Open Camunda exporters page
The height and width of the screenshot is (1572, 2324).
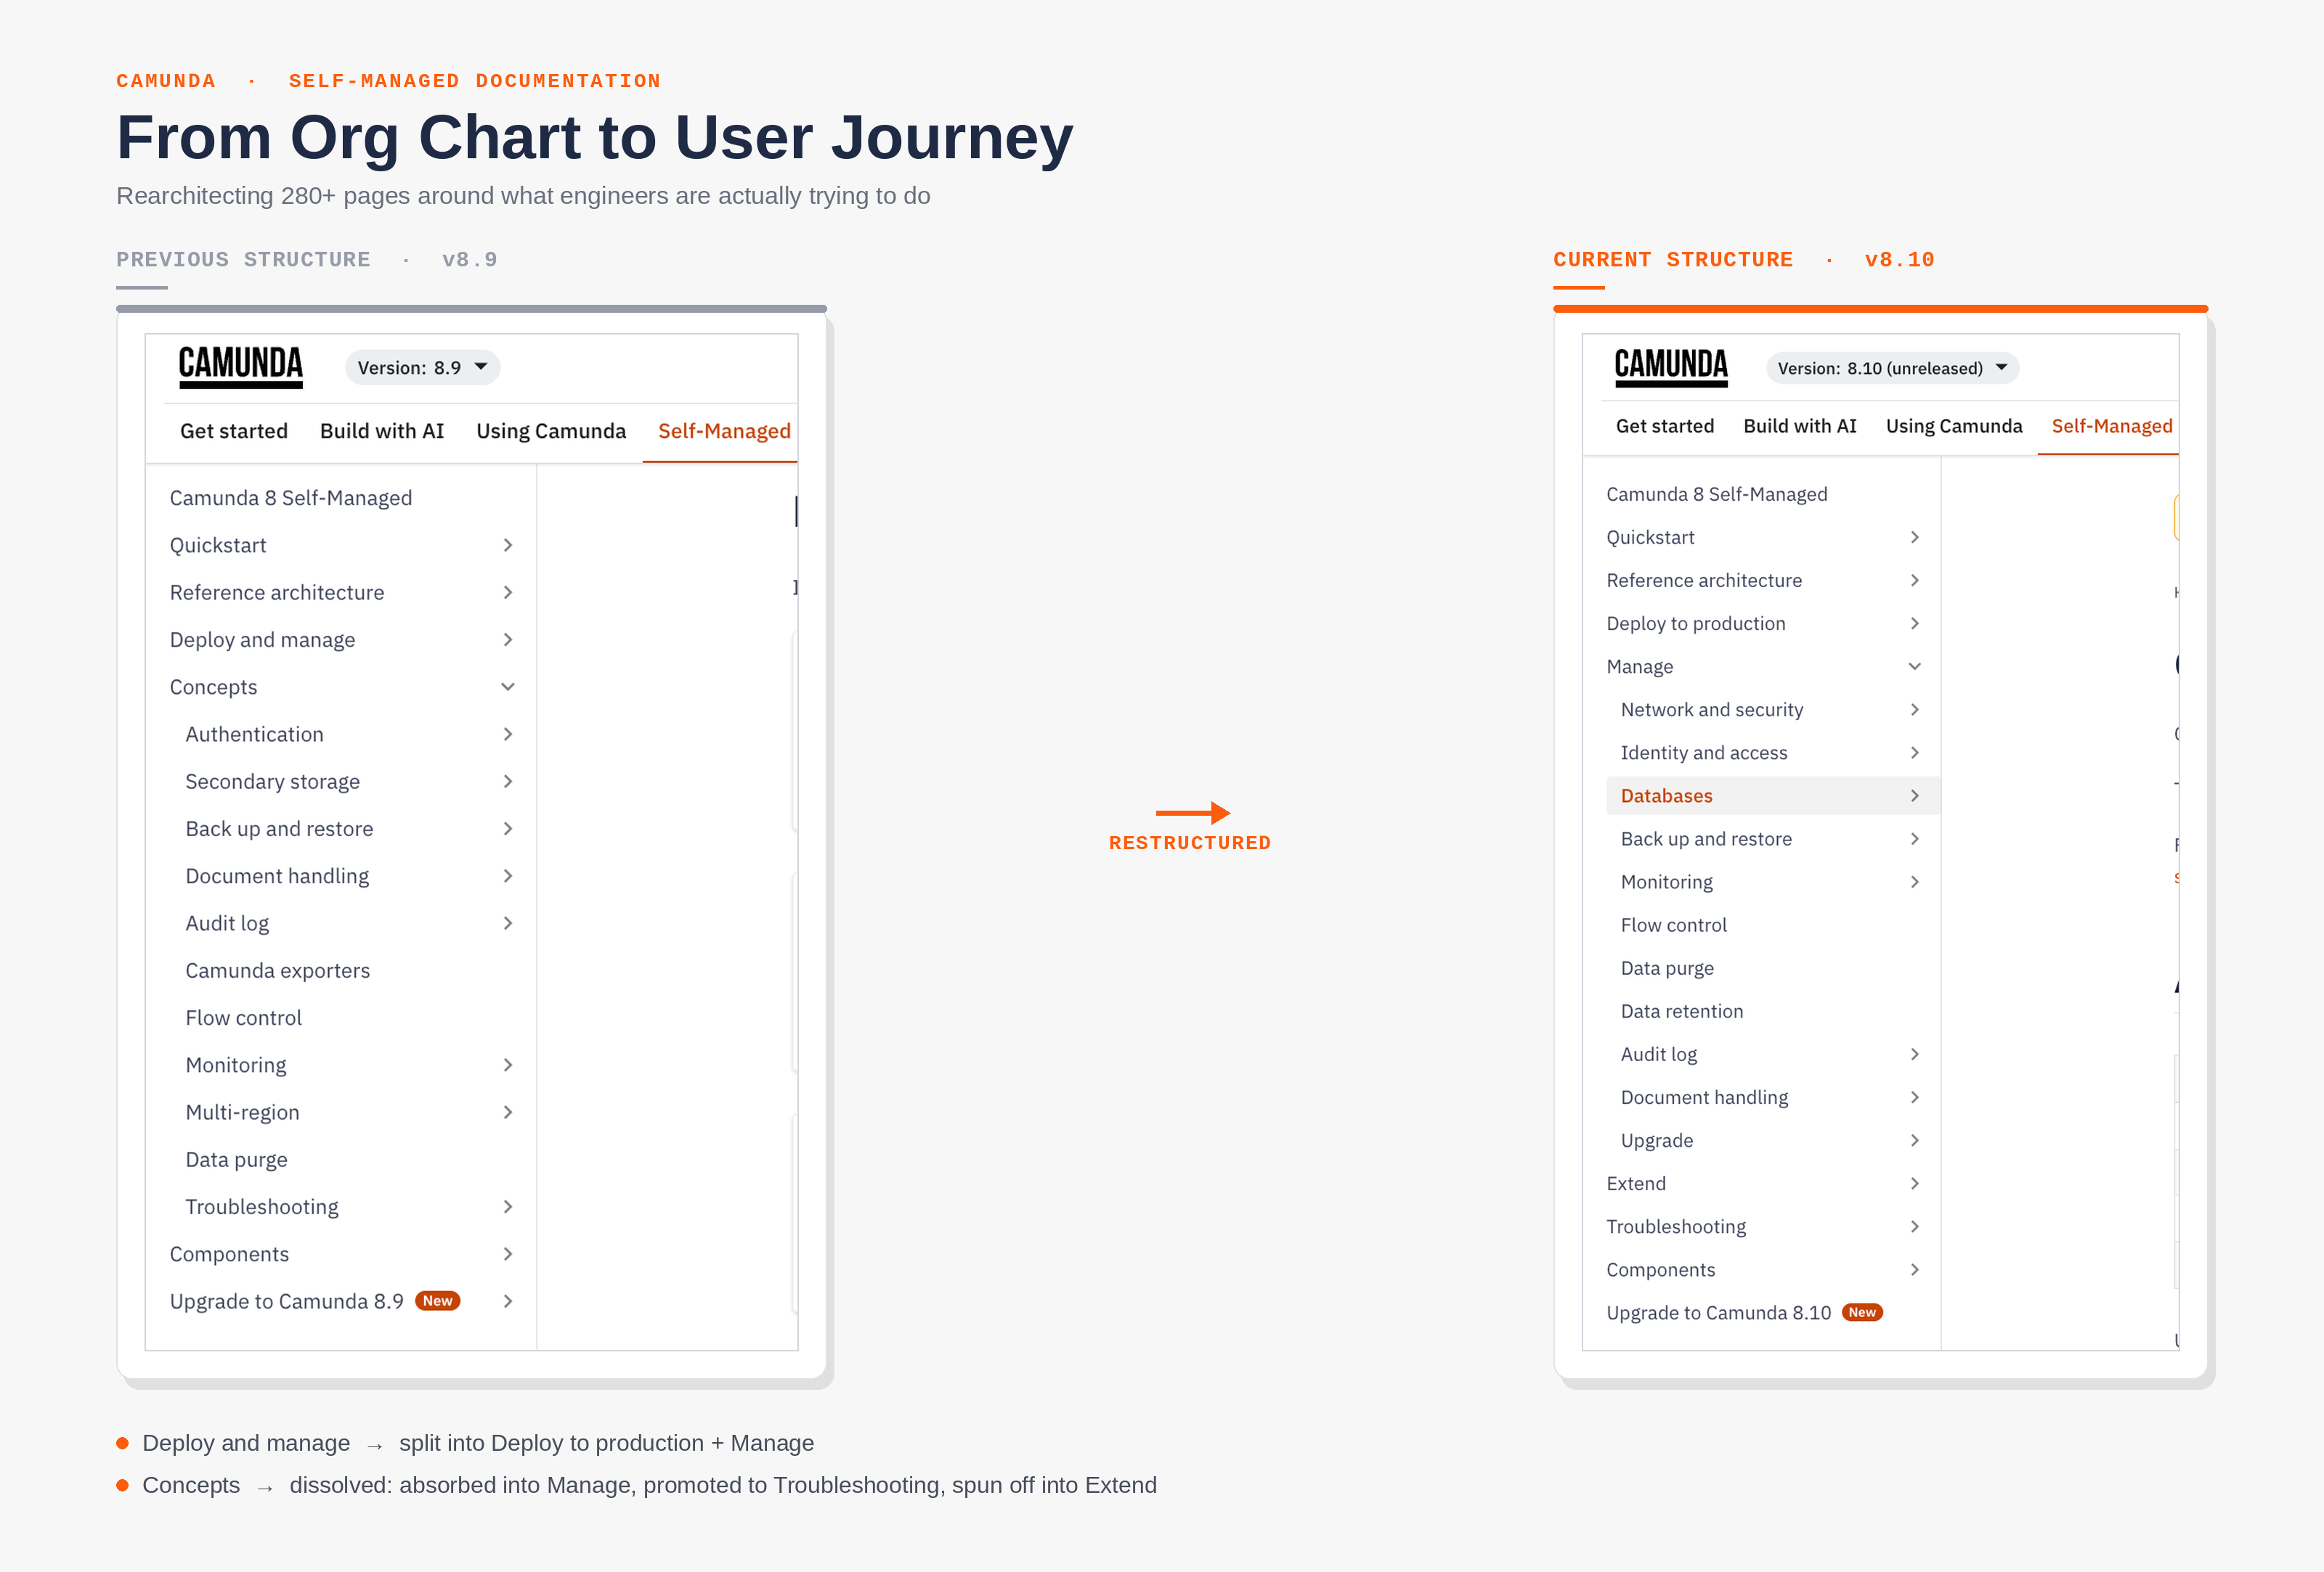(277, 970)
